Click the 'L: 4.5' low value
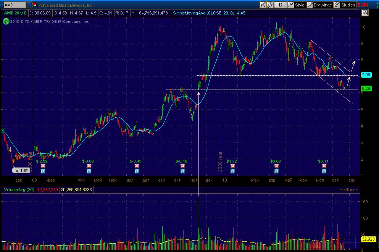Image resolution: width=379 pixels, height=252 pixels. (91, 13)
